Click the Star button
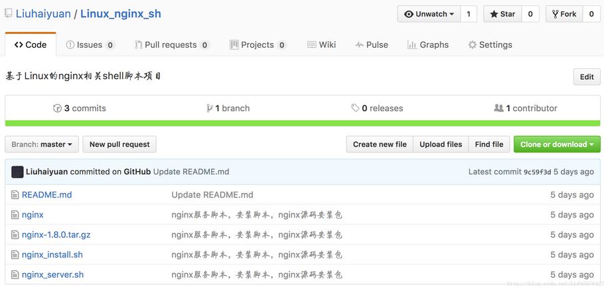The height and width of the screenshot is (289, 604). coord(502,14)
